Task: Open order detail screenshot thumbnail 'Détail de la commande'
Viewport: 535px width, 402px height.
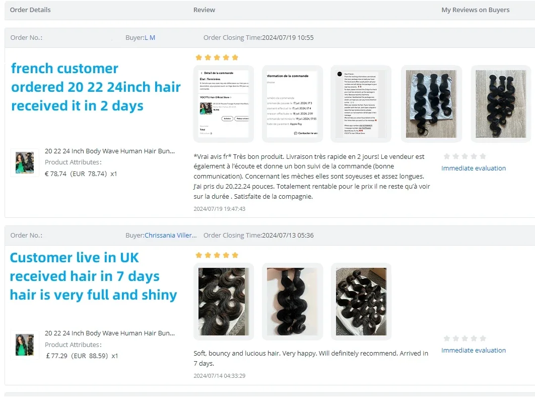Action: point(224,104)
